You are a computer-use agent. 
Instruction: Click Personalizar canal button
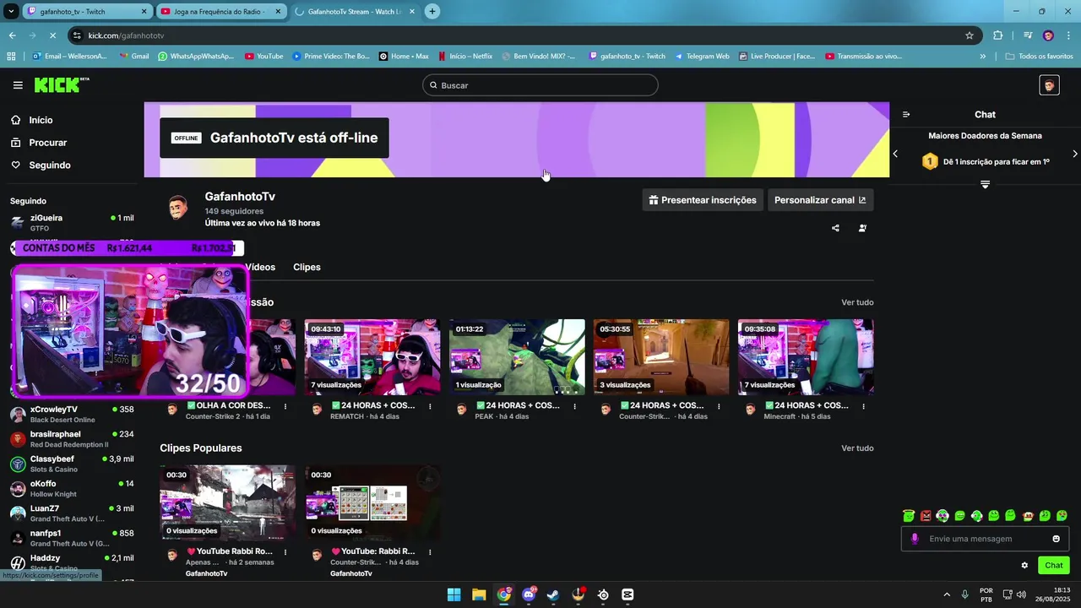pos(820,200)
